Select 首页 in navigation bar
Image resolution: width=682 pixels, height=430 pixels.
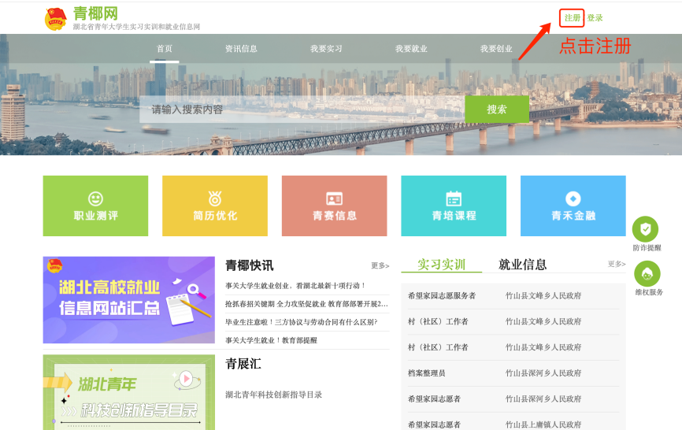tap(165, 49)
